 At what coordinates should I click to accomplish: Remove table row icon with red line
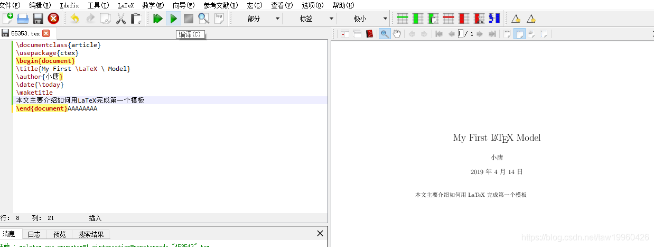(449, 19)
